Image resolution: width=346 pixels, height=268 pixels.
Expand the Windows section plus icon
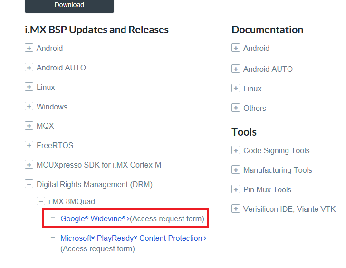(x=29, y=107)
